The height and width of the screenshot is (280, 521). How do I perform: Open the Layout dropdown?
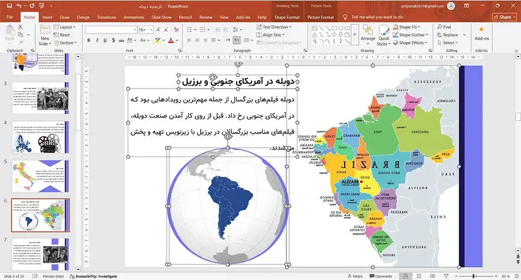[x=65, y=27]
